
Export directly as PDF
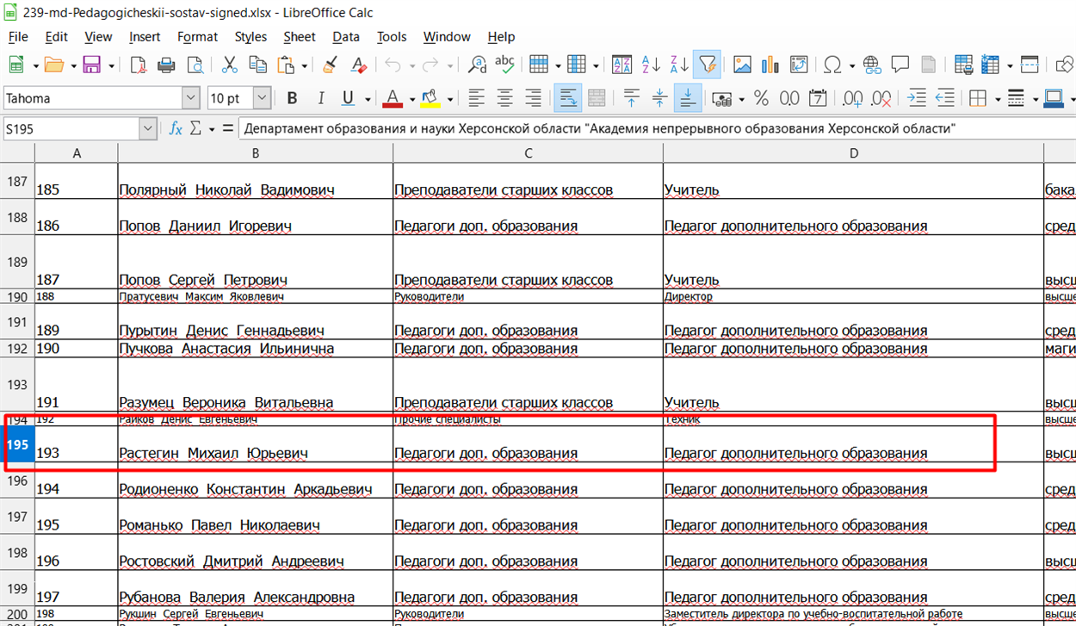pyautogui.click(x=138, y=65)
